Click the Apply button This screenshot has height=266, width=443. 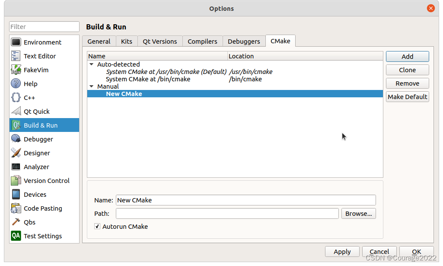342,252
